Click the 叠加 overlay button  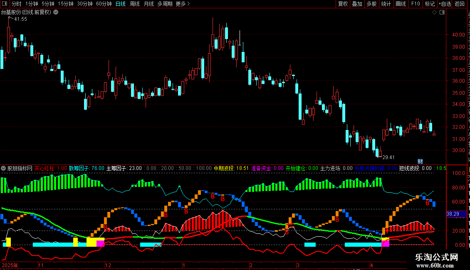[x=357, y=4]
